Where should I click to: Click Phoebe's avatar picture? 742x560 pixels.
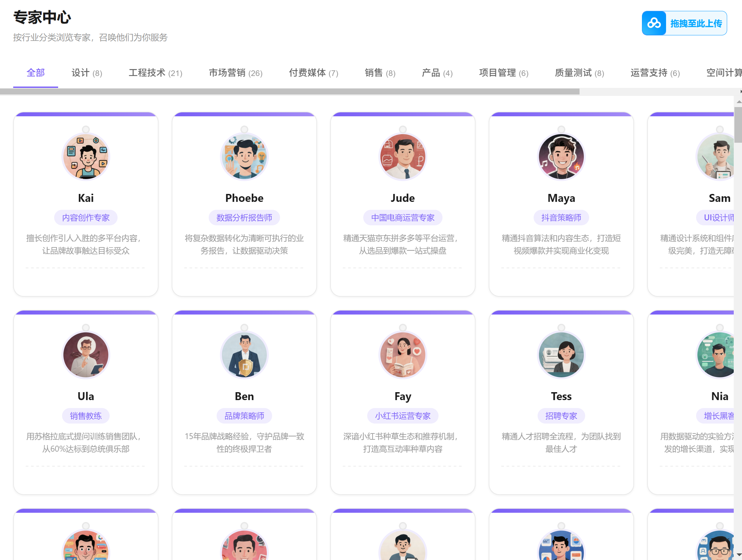244,157
